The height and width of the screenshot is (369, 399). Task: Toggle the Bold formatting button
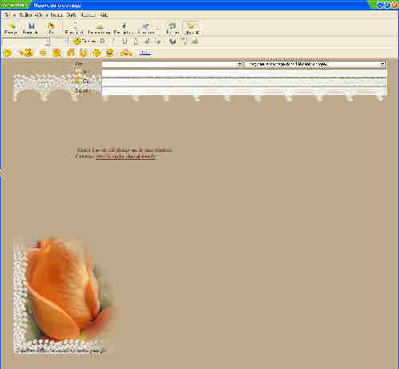coord(102,42)
